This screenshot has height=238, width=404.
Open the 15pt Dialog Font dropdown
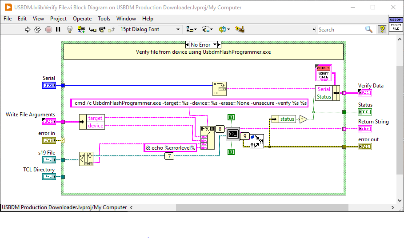[151, 29]
